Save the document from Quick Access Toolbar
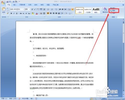 pyautogui.click(x=7, y=2)
